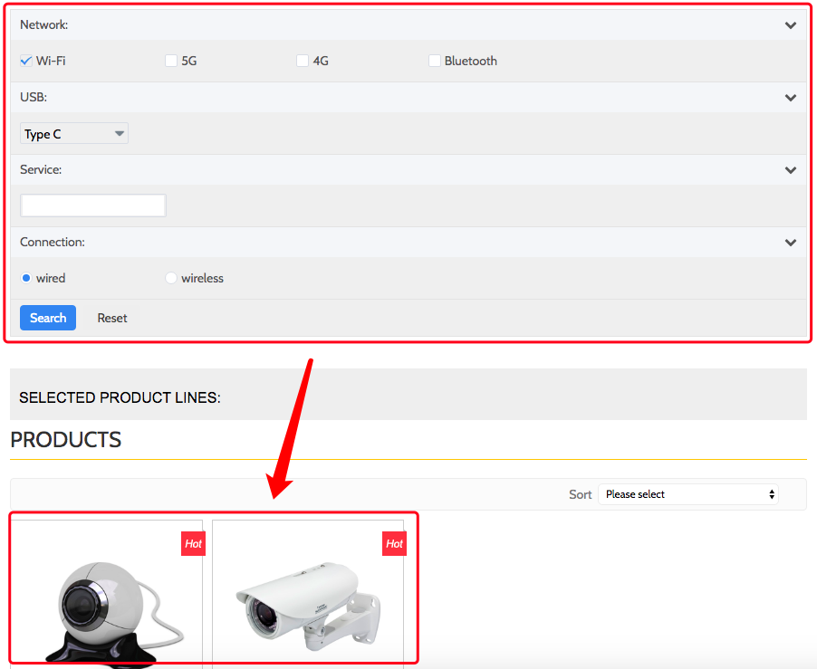
Task: Click the Reset button
Action: (112, 318)
